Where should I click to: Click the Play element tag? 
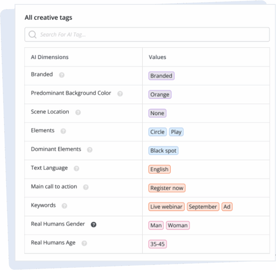(x=176, y=132)
